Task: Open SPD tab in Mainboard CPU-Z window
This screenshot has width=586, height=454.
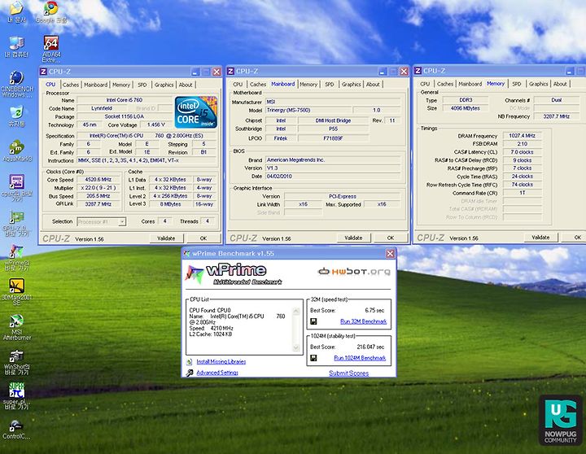Action: pyautogui.click(x=330, y=85)
